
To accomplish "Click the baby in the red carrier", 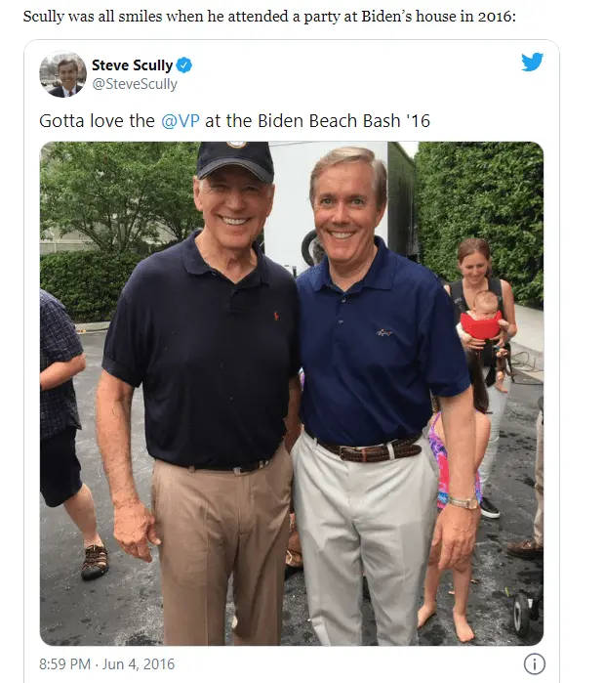I will pos(482,328).
